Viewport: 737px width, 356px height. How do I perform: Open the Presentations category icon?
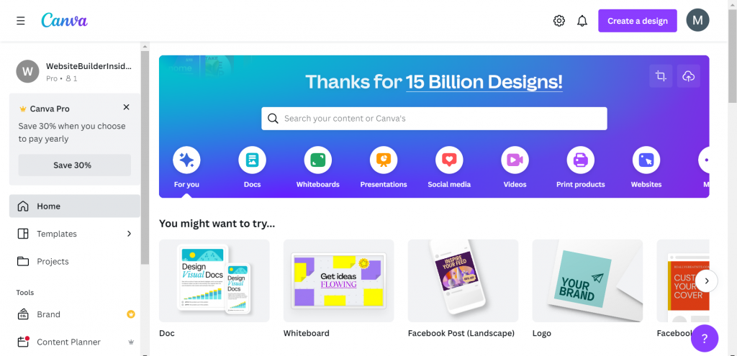tap(384, 160)
